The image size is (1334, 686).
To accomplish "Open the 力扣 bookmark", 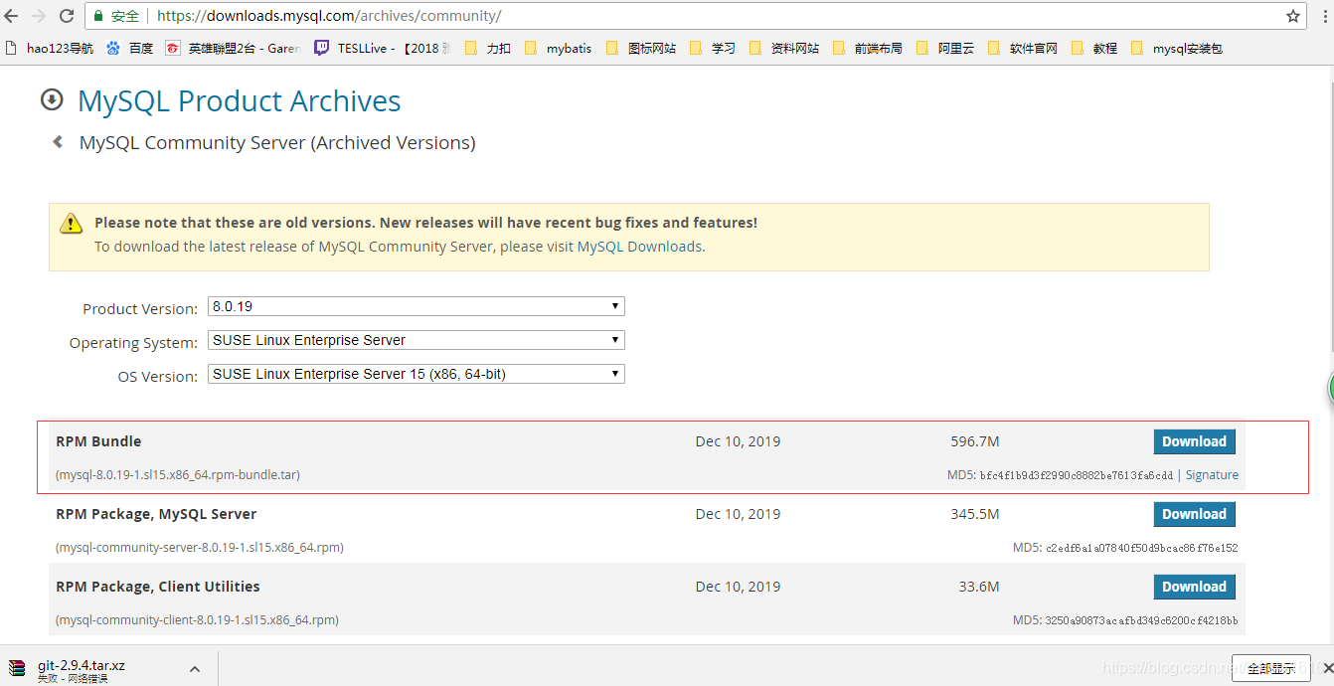I will click(x=494, y=47).
